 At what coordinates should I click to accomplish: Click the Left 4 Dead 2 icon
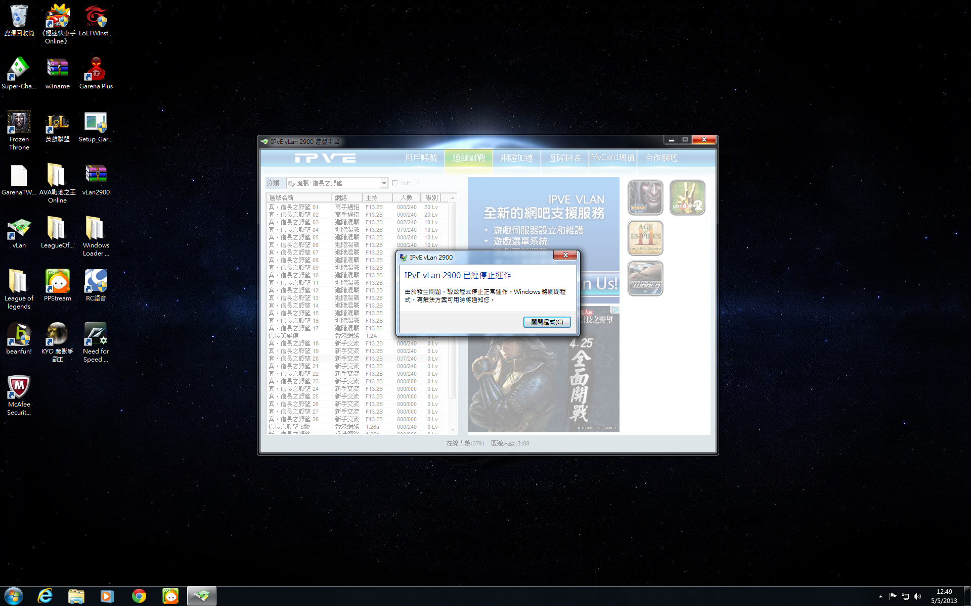[x=687, y=197]
